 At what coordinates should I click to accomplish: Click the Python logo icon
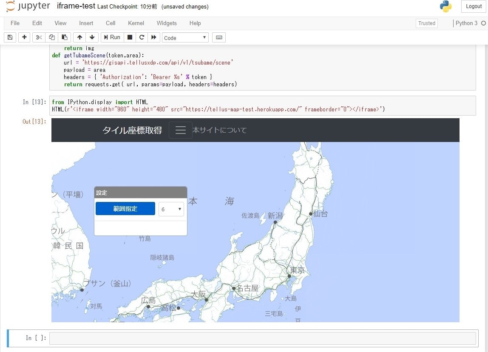[445, 6]
